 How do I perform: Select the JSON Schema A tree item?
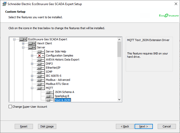[x=64, y=92]
